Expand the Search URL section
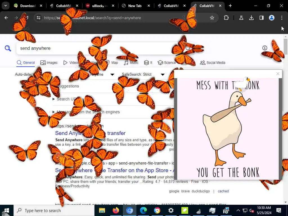The width and height of the screenshot is (288, 216). tap(66, 99)
